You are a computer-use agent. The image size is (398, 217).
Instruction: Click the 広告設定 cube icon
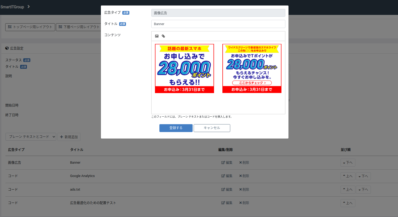click(x=7, y=48)
